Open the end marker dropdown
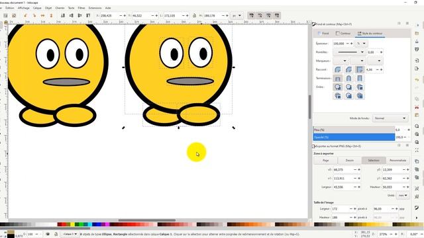Image resolution: width=424 pixels, height=238 pixels. 375,61
